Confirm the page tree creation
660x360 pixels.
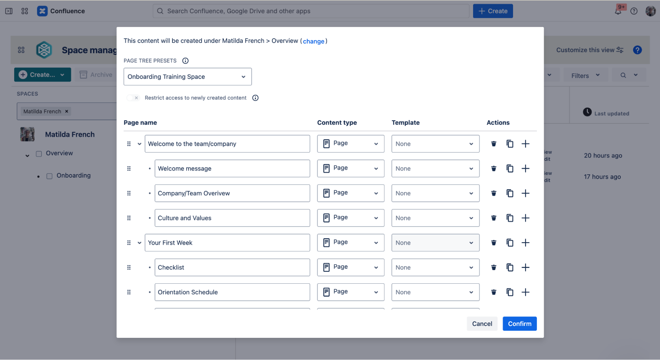click(519, 324)
